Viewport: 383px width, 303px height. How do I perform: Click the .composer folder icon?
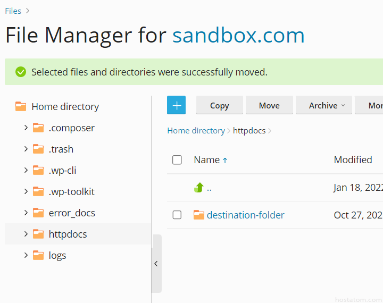coord(38,128)
